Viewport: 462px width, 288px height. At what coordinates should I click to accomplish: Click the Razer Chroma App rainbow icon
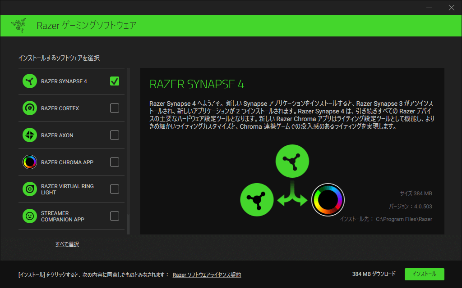pos(30,162)
